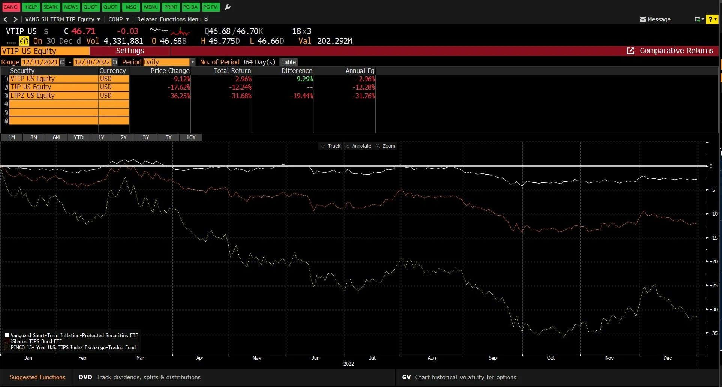Click the intraday sparkline chart thumbnail
The width and height of the screenshot is (722, 387).
(x=170, y=31)
